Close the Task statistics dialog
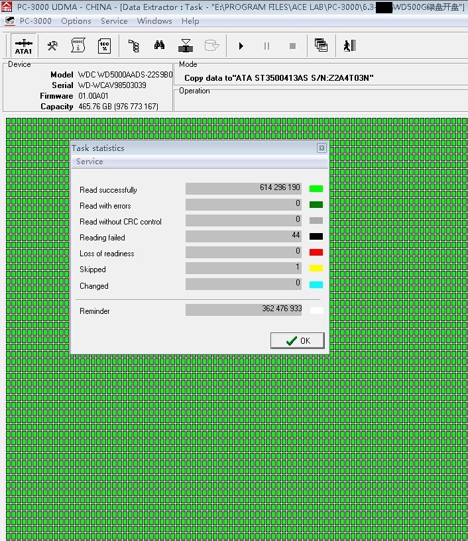 pyautogui.click(x=322, y=148)
